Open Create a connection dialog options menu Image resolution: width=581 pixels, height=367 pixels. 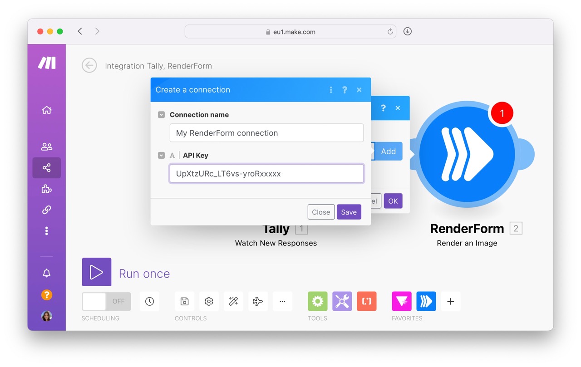331,90
